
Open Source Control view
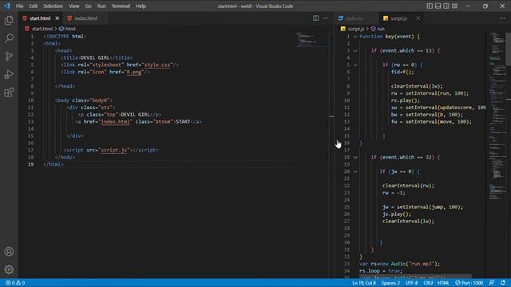click(x=9, y=57)
